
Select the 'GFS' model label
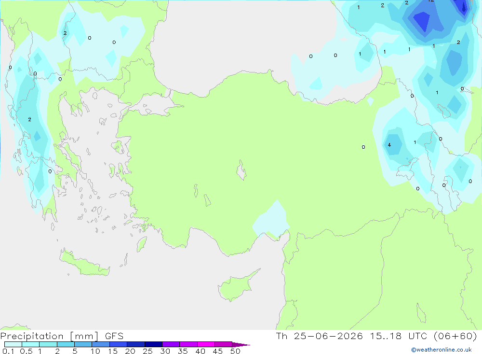[114, 336]
